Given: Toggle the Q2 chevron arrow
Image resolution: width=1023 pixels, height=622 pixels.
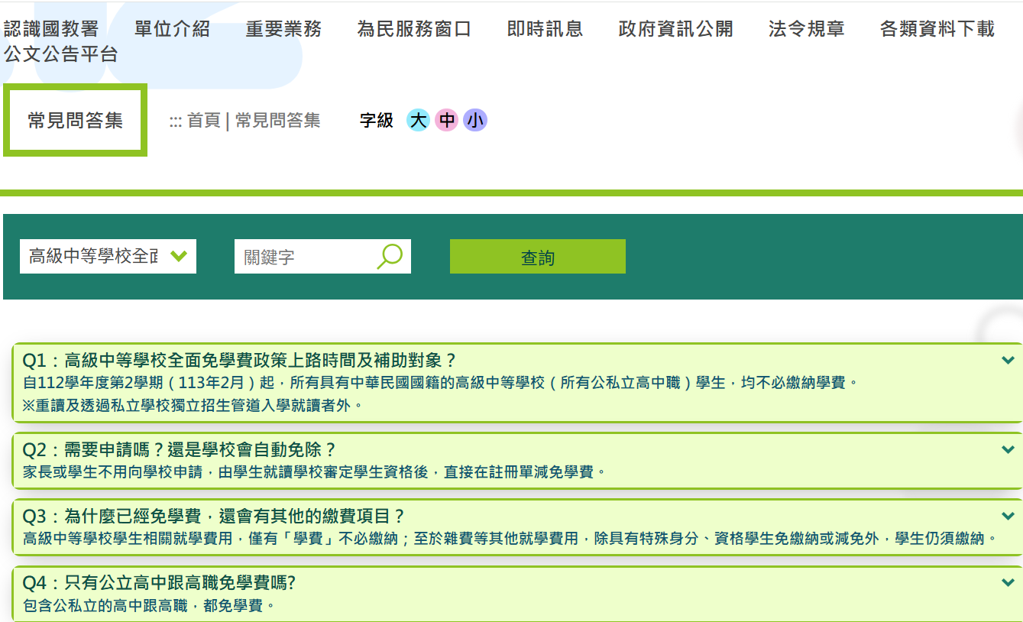Looking at the screenshot, I should 1008,450.
